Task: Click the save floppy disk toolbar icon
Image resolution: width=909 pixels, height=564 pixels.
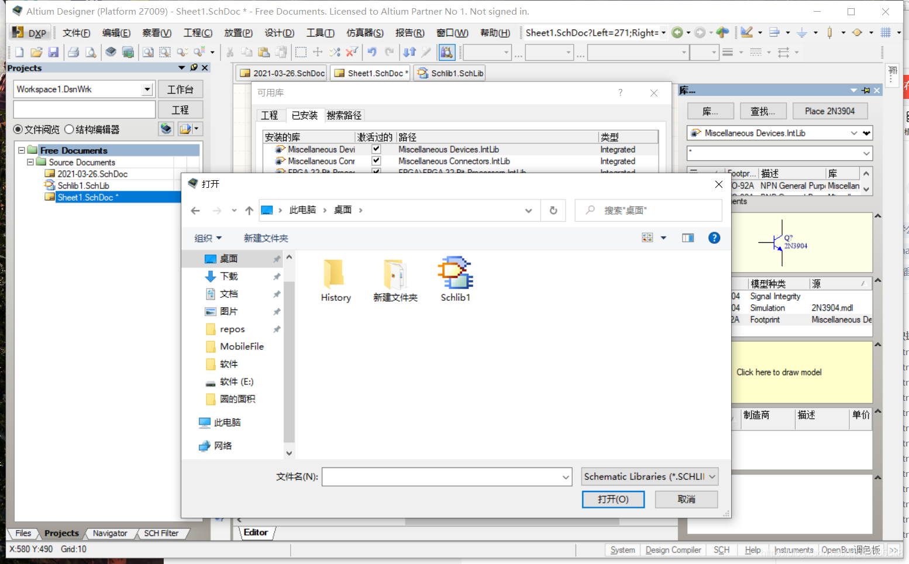Action: pyautogui.click(x=53, y=53)
